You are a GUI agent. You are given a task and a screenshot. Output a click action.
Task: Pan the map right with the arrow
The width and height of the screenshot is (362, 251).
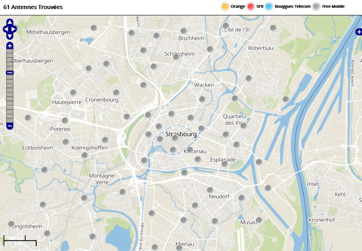pyautogui.click(x=14, y=29)
